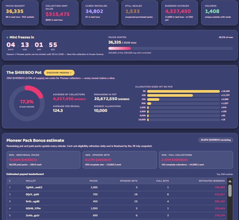Open the Discover Heeboo button
The image size is (239, 220).
(59, 73)
